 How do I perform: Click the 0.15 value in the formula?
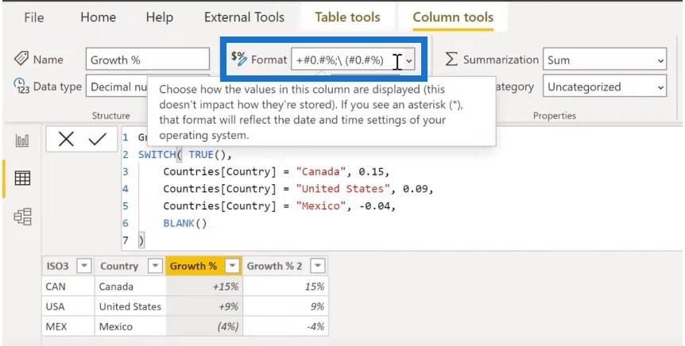(371, 171)
